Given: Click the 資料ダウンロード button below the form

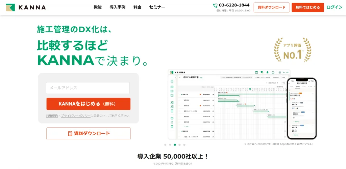Looking at the screenshot, I should (88, 134).
